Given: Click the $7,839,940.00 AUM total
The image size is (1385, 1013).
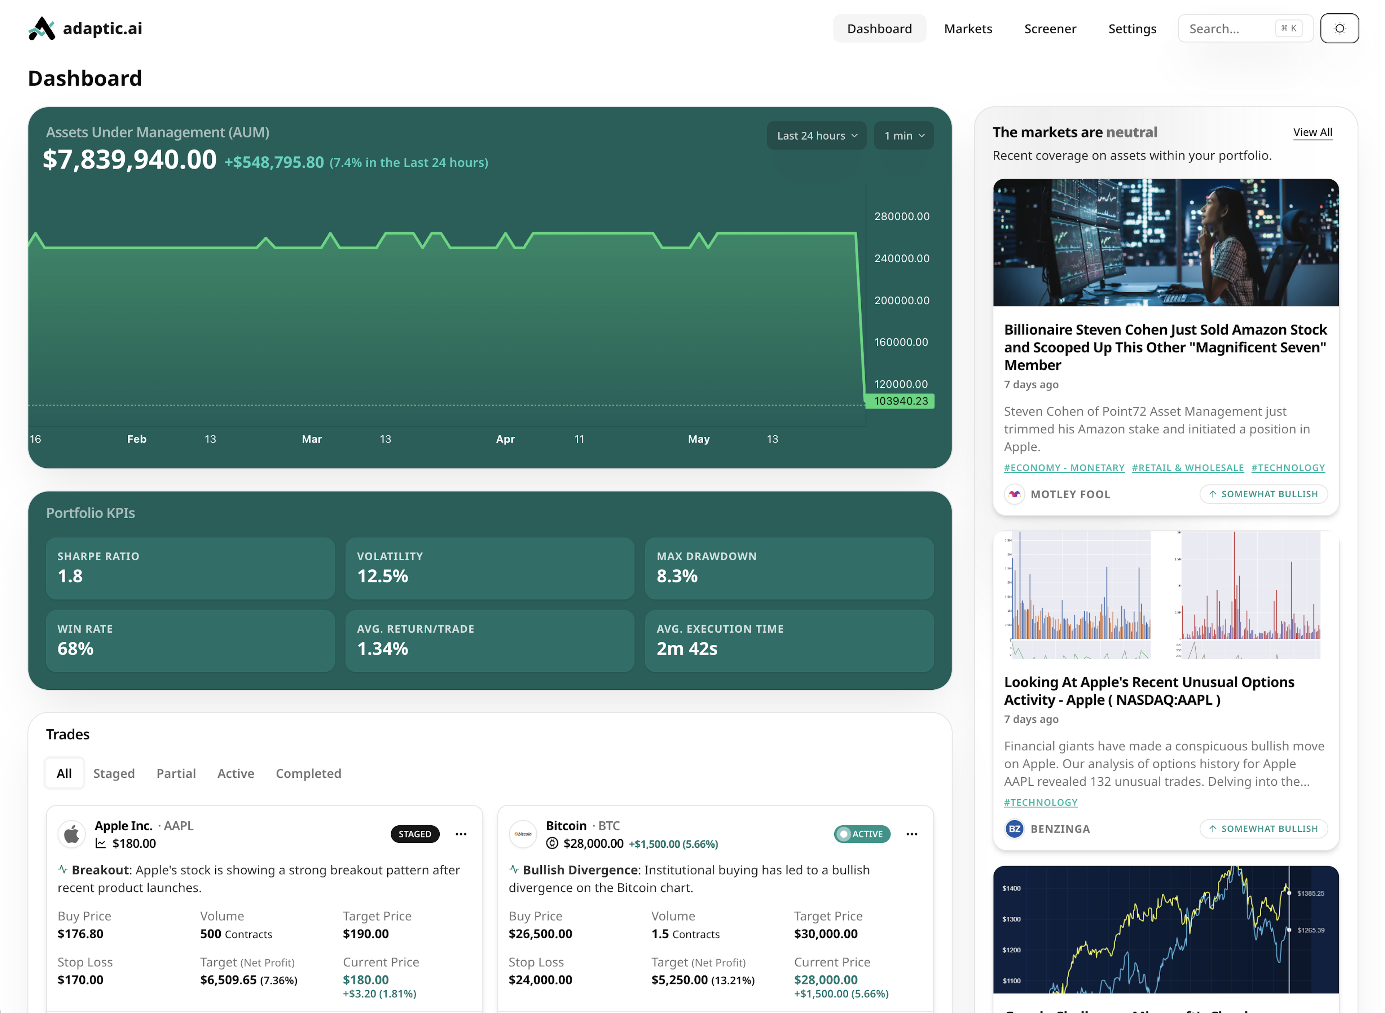Looking at the screenshot, I should tap(130, 160).
